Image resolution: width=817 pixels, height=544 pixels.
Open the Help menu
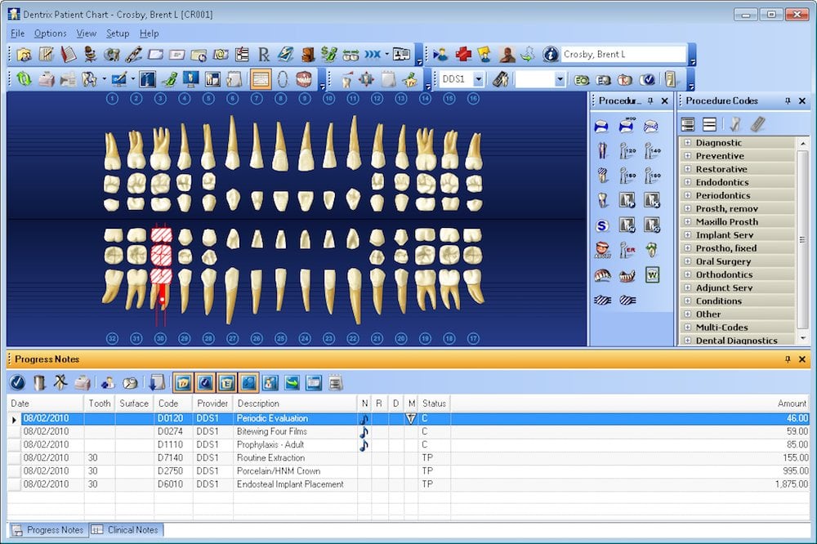pyautogui.click(x=149, y=33)
